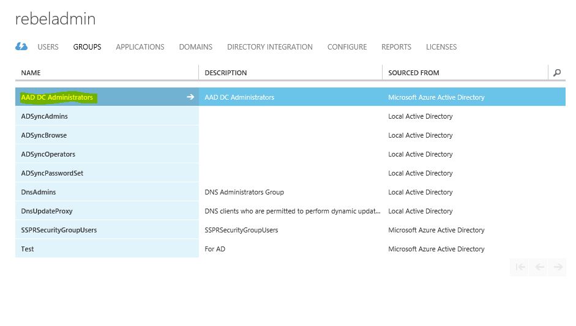Viewport: 576px width, 326px height.
Task: Click Local Active Directory for ADSyncAdmins
Action: tap(421, 116)
